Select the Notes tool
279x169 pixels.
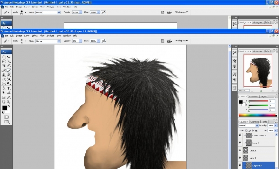4,97
